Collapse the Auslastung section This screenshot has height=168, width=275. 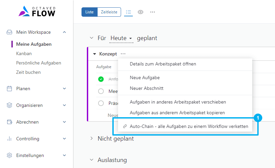92,160
